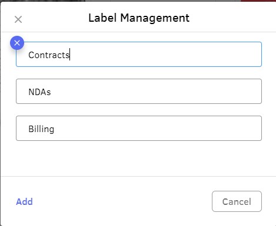Click the Billing text inside its field
The height and width of the screenshot is (226, 276).
click(41, 129)
